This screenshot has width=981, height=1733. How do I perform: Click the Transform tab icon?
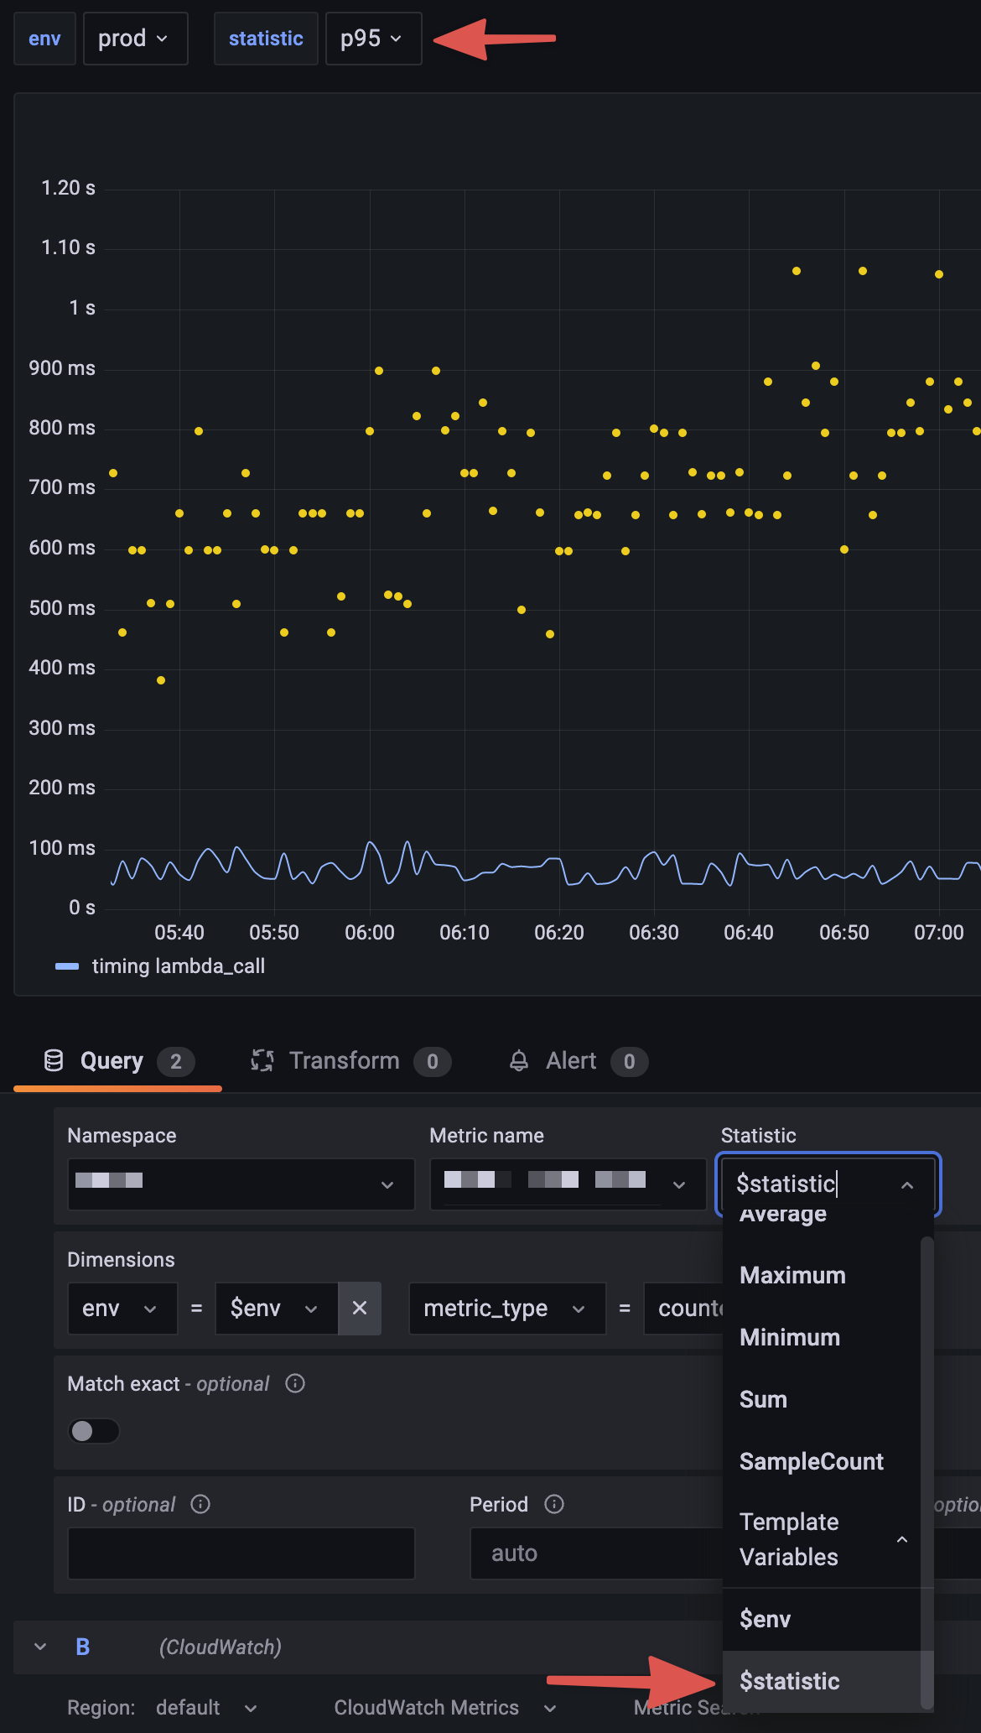click(x=262, y=1061)
